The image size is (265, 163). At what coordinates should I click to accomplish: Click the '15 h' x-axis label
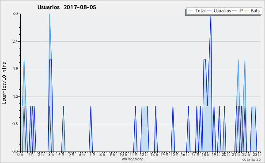tap(174, 154)
